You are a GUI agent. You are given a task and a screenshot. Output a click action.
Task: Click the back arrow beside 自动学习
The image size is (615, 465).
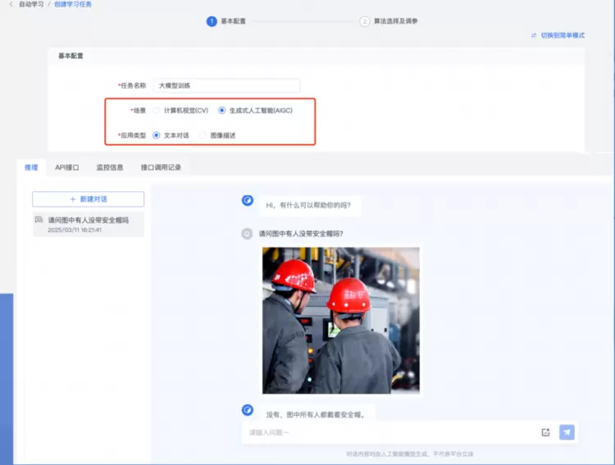pos(11,5)
